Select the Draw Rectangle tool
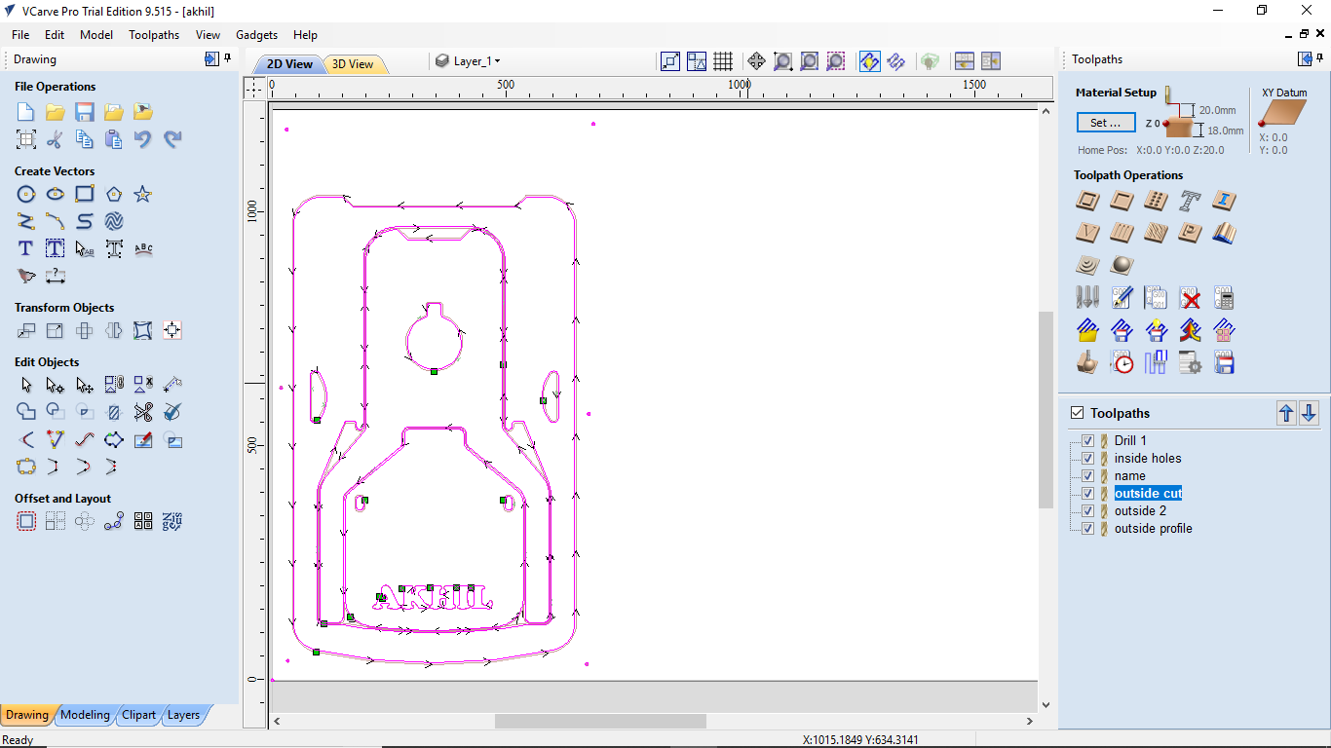1331x748 pixels. click(x=85, y=194)
